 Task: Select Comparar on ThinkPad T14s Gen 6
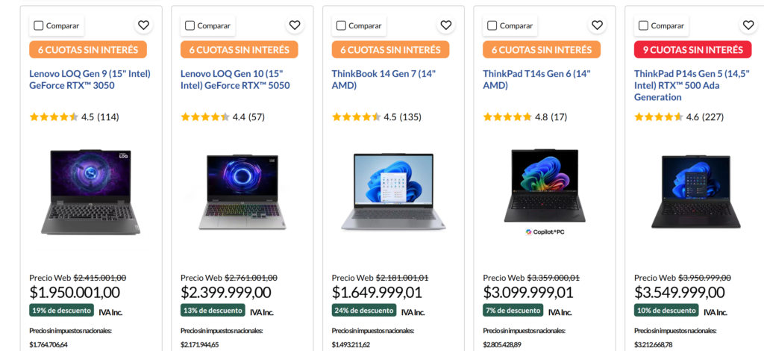(492, 25)
